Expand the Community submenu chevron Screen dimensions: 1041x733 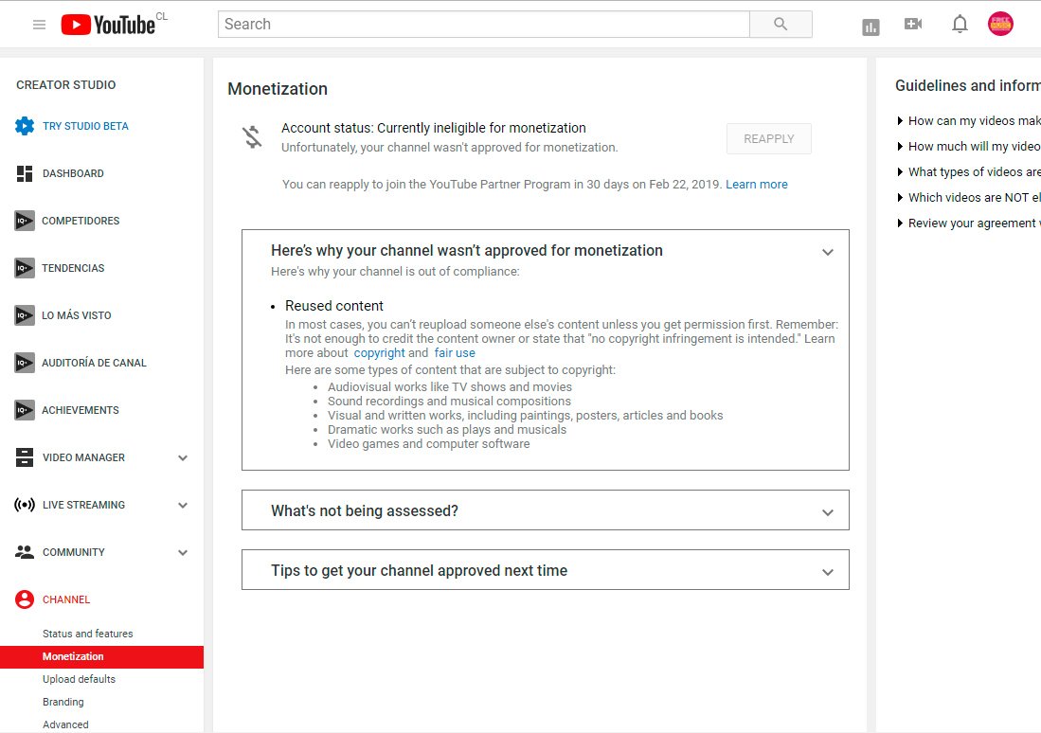point(183,552)
